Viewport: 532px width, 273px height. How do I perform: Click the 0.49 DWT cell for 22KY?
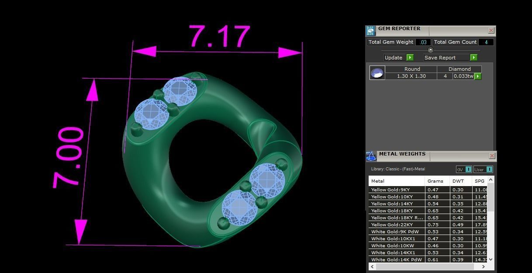pyautogui.click(x=461, y=225)
